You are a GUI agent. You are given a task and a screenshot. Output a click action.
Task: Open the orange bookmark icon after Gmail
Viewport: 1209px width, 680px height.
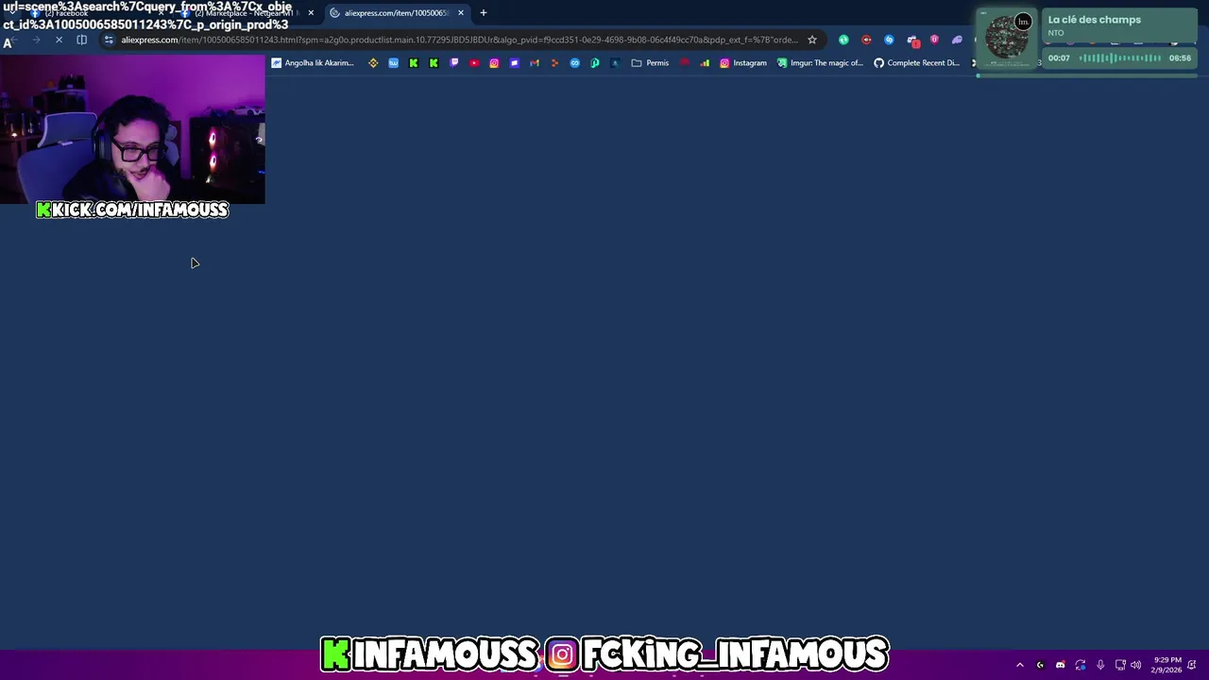click(554, 63)
